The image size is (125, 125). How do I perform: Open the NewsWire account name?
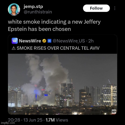[x=30, y=41]
